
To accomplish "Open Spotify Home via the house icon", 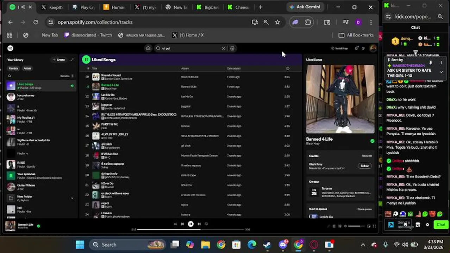I will click(x=148, y=48).
